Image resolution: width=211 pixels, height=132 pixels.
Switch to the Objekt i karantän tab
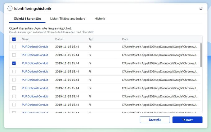coord(27,19)
